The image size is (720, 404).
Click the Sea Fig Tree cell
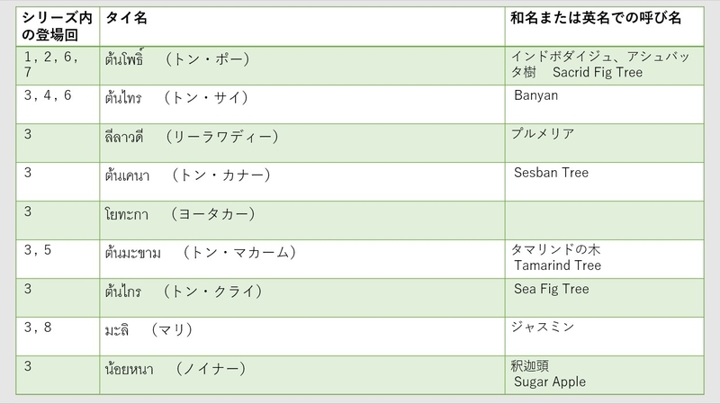click(604, 298)
